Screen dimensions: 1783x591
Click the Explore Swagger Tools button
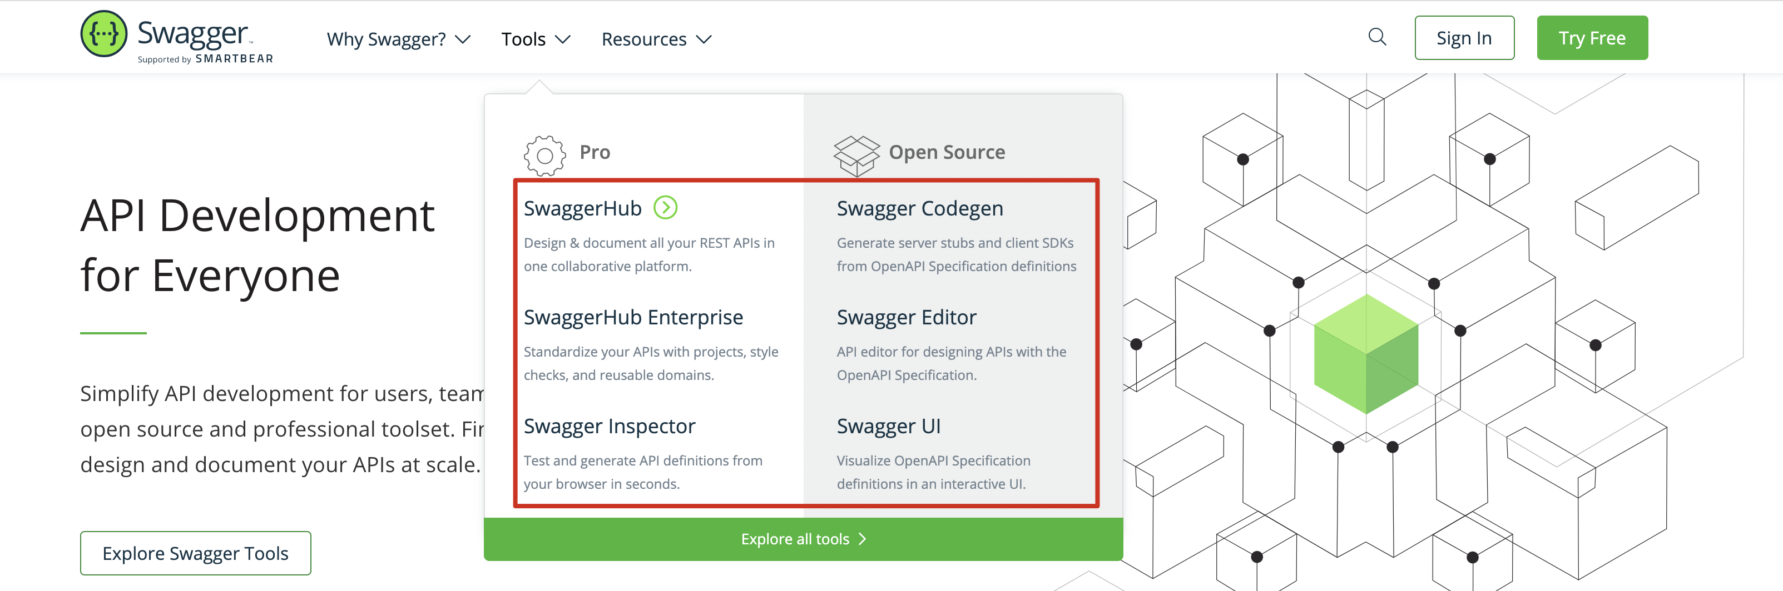[196, 553]
